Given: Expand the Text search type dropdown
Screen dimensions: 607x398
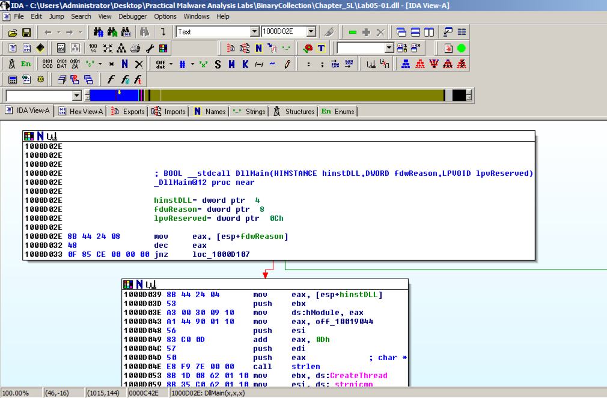Looking at the screenshot, I should coord(255,32).
